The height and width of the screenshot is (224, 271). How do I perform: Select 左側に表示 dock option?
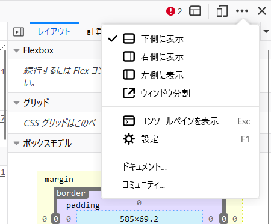180,75
